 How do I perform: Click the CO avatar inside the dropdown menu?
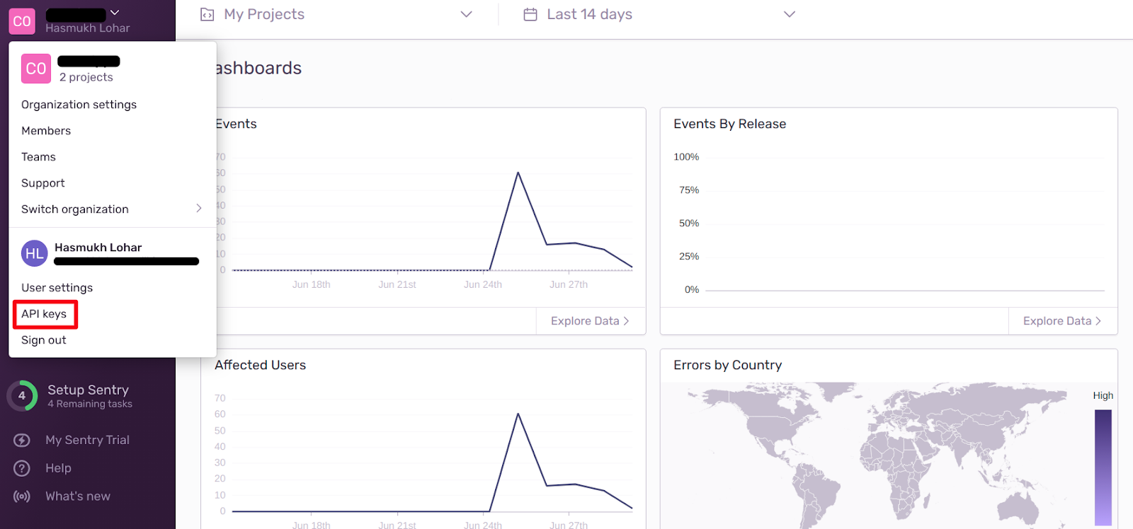pyautogui.click(x=36, y=69)
